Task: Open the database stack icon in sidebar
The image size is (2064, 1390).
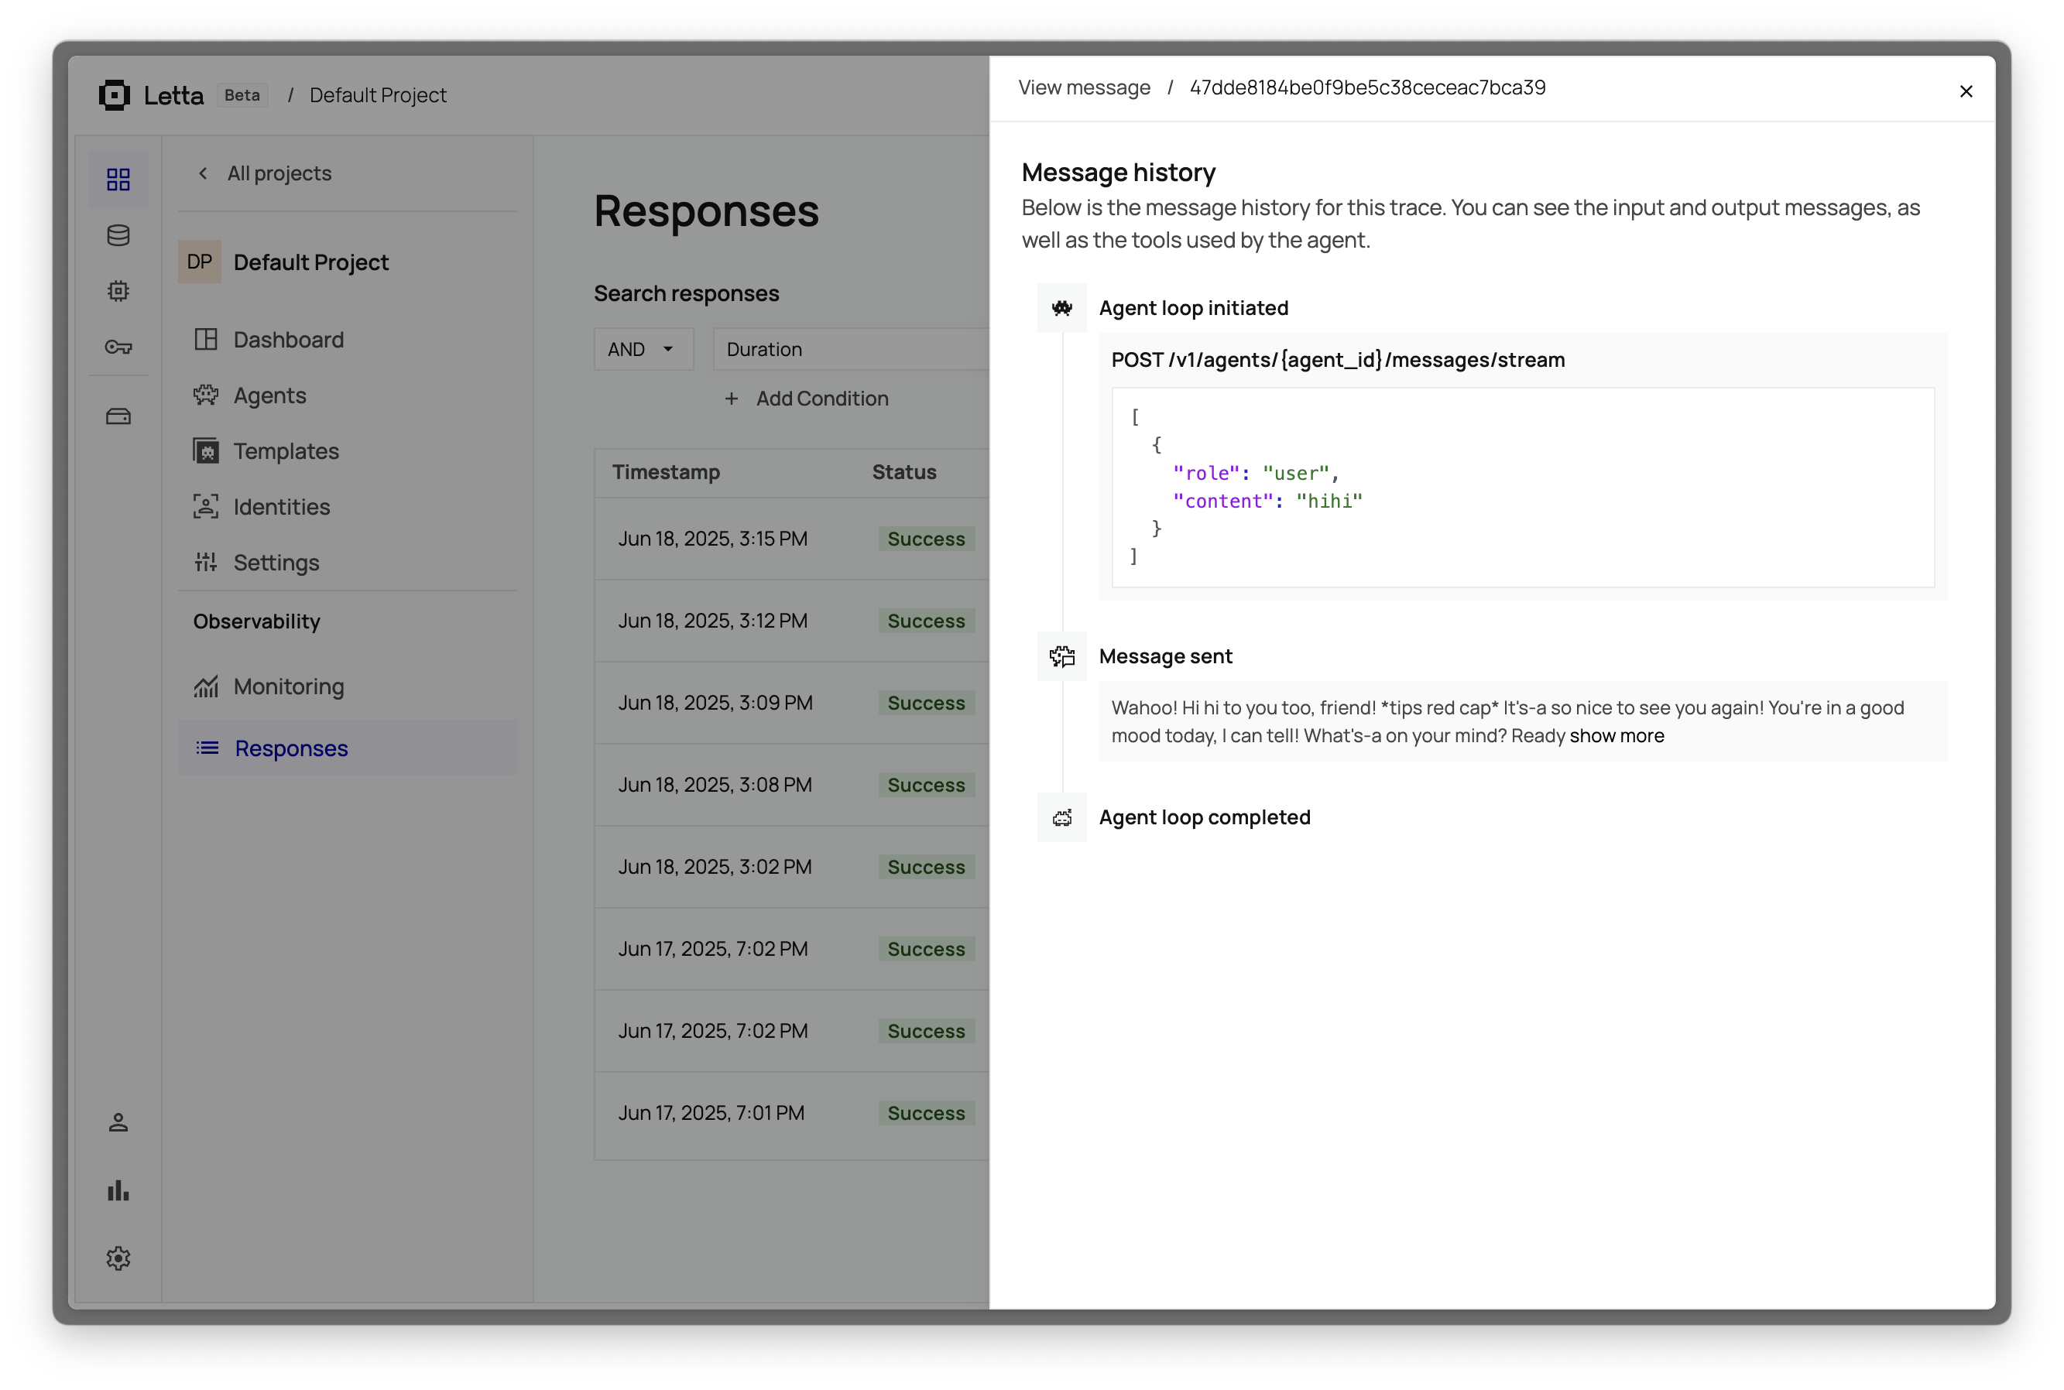Action: [x=118, y=236]
